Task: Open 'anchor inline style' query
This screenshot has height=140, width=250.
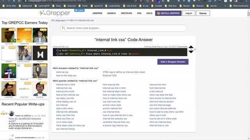Action: coord(112,105)
